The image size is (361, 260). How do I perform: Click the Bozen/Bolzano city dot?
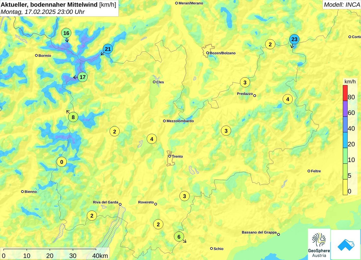coord(207,53)
